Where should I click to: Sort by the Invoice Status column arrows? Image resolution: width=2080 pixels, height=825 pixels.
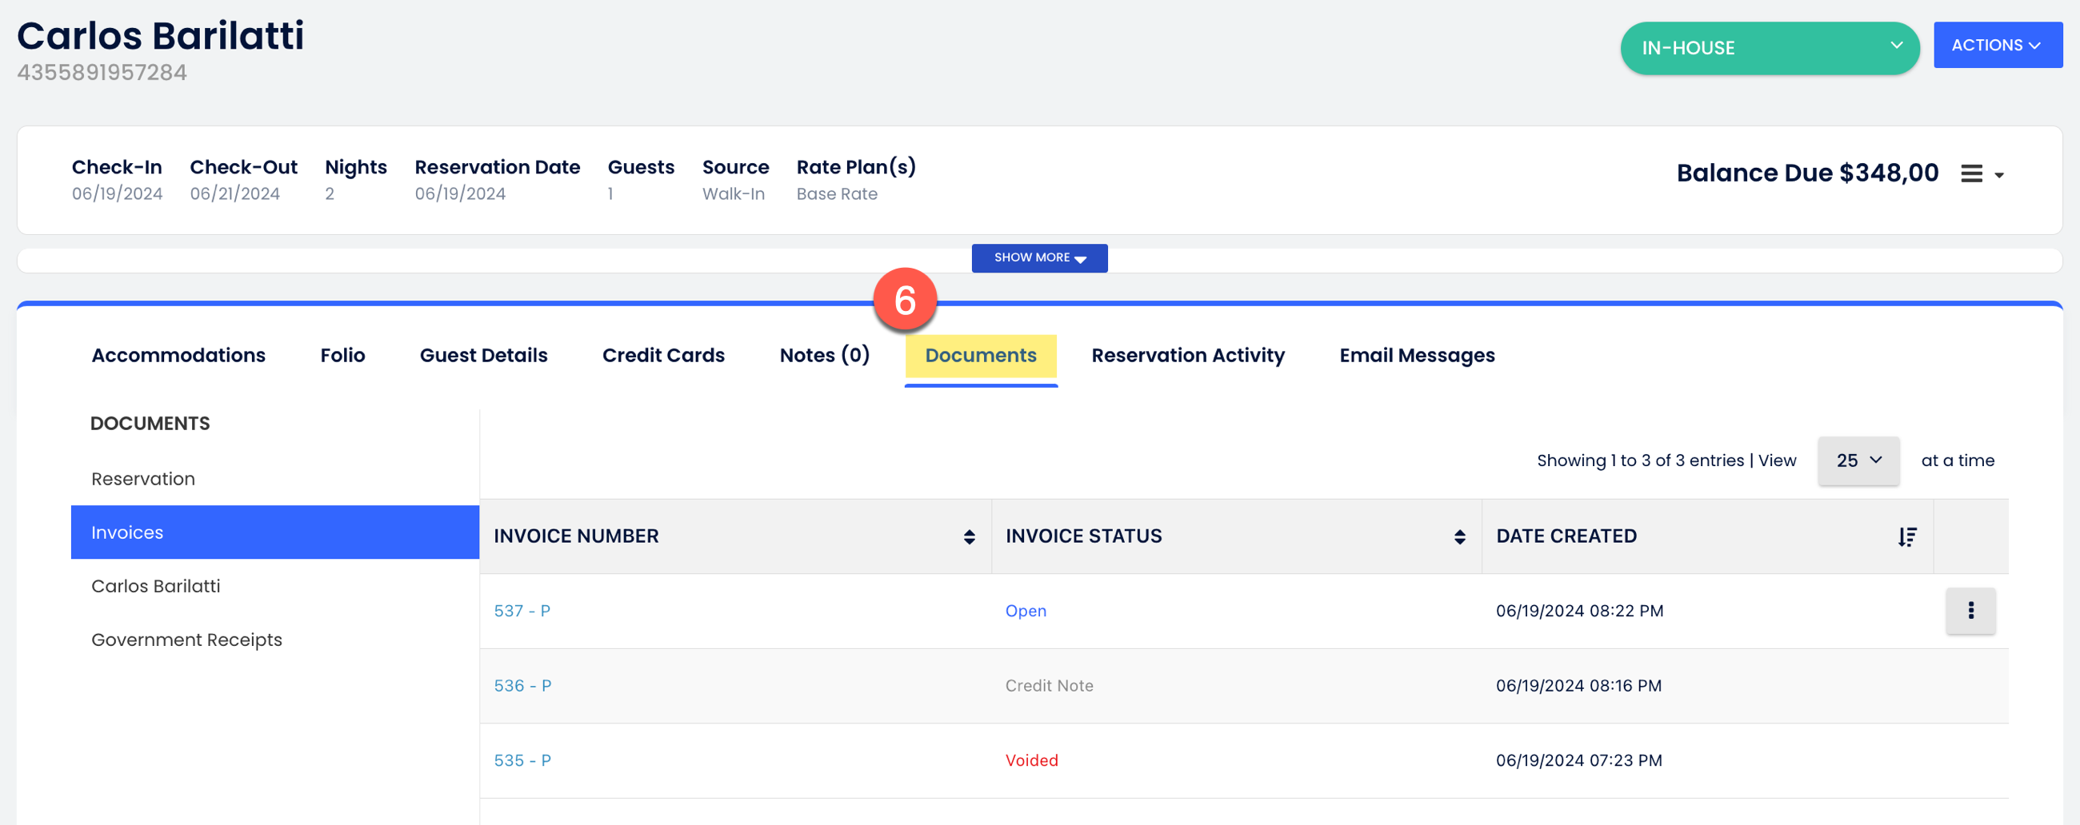(x=1459, y=537)
